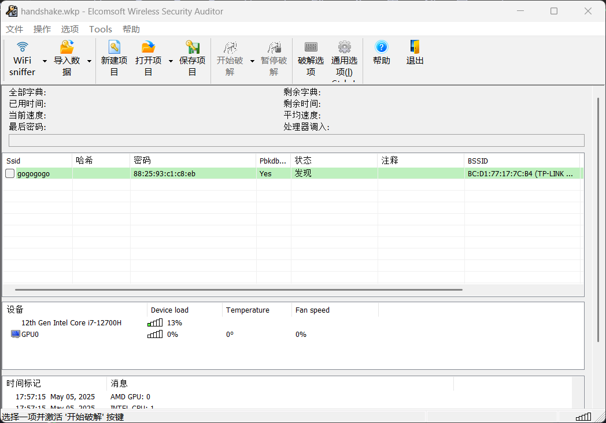
Task: Open the WiFi sniffer tool
Action: coord(22,59)
